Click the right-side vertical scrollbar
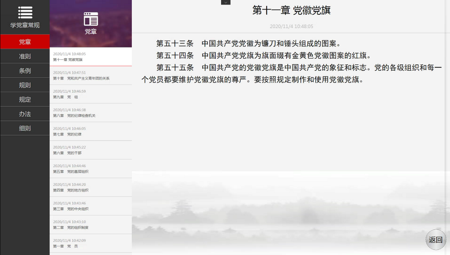450x255 pixels. pos(448,107)
